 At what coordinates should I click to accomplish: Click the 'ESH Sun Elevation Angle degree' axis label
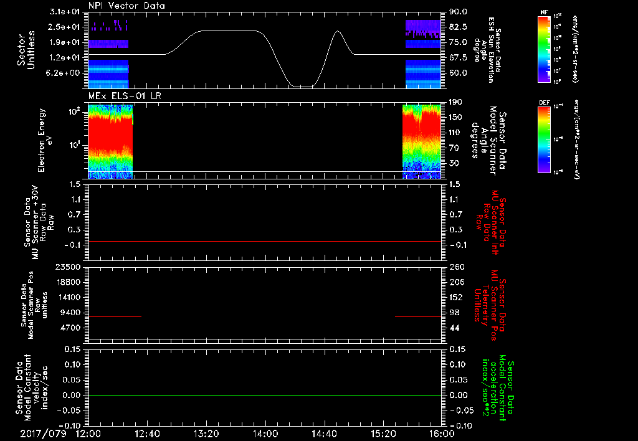[487, 50]
